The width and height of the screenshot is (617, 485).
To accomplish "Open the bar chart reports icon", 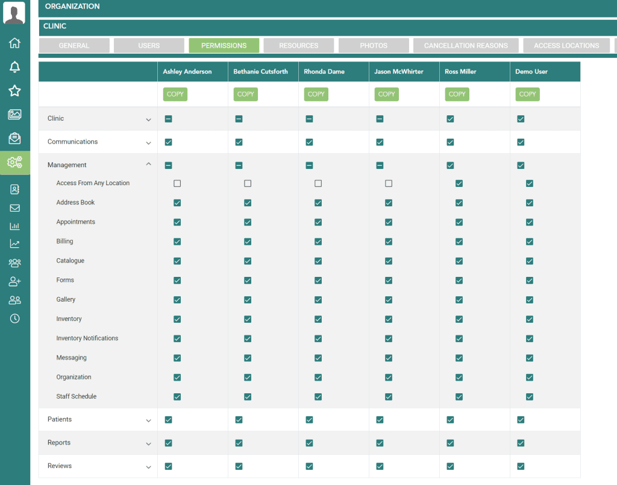I will click(x=14, y=226).
